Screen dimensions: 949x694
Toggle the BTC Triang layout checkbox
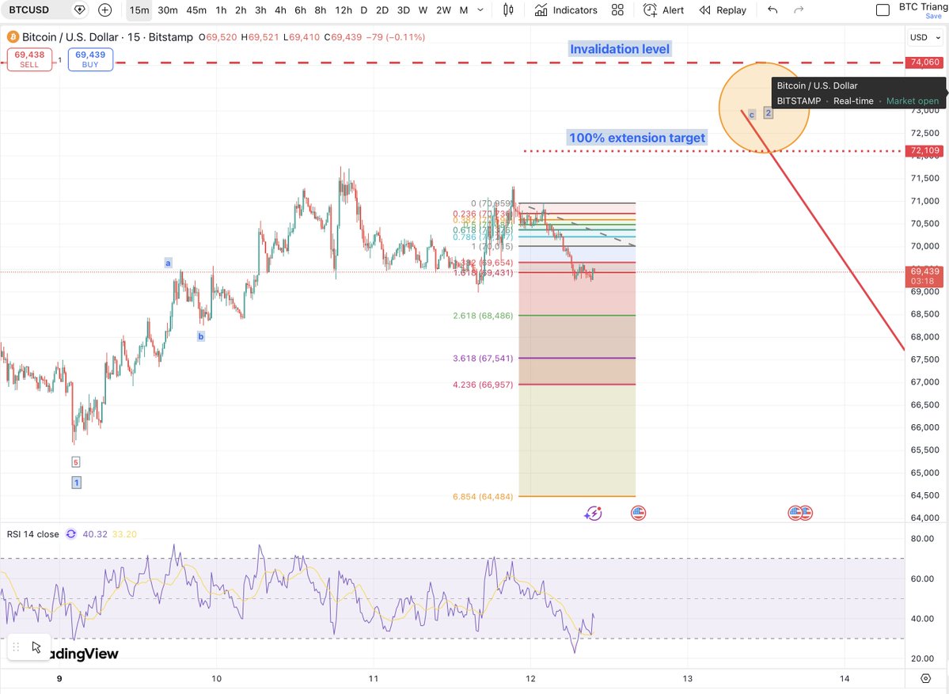click(x=881, y=9)
